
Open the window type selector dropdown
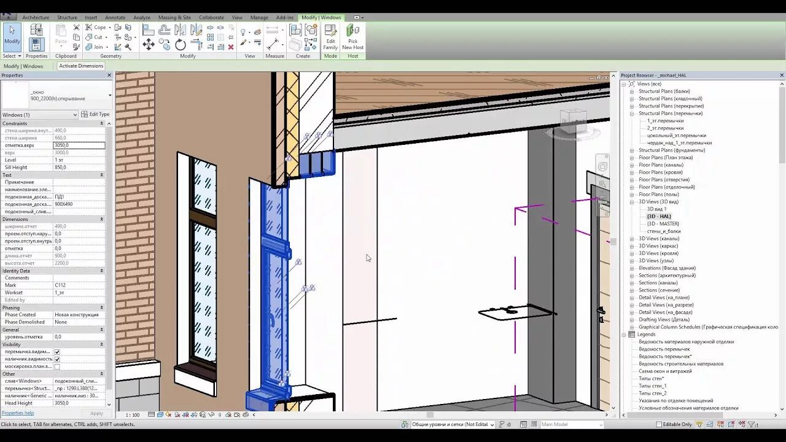(x=110, y=95)
